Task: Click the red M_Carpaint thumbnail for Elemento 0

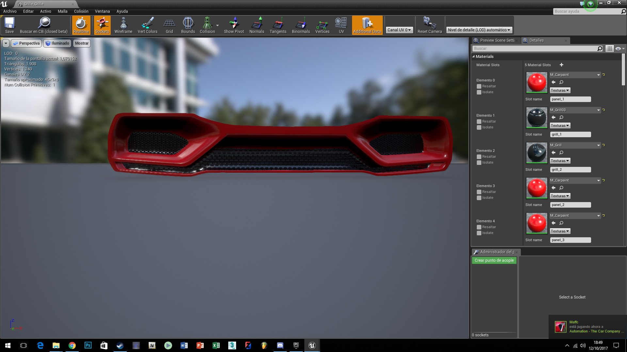Action: pyautogui.click(x=537, y=82)
